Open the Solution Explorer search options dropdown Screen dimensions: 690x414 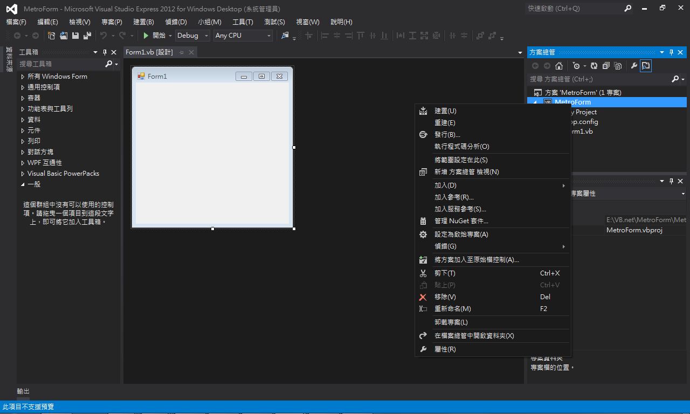click(683, 79)
